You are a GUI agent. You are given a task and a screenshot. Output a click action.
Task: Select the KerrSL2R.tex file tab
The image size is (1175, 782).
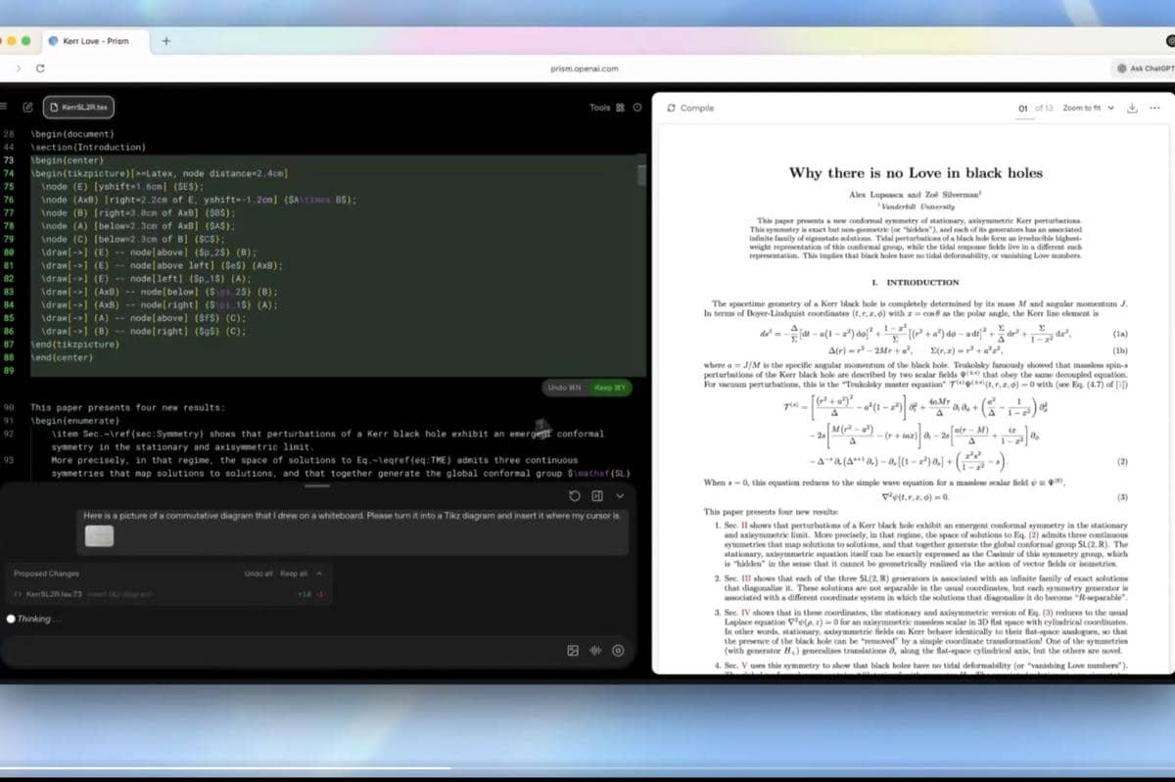80,107
